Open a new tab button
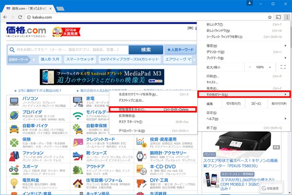Screen dimensions: 292x195 click(60, 9)
